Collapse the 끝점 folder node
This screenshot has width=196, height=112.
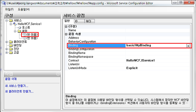[x=15, y=31]
